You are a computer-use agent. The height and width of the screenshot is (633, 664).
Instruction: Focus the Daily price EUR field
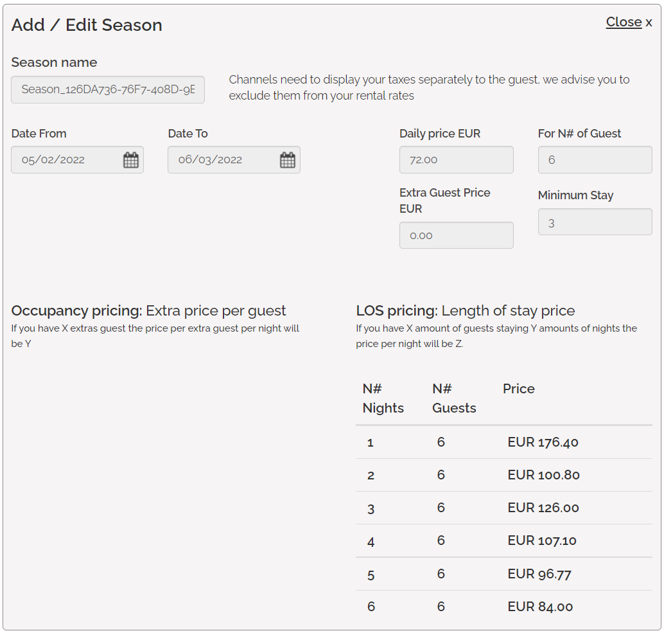(x=456, y=159)
